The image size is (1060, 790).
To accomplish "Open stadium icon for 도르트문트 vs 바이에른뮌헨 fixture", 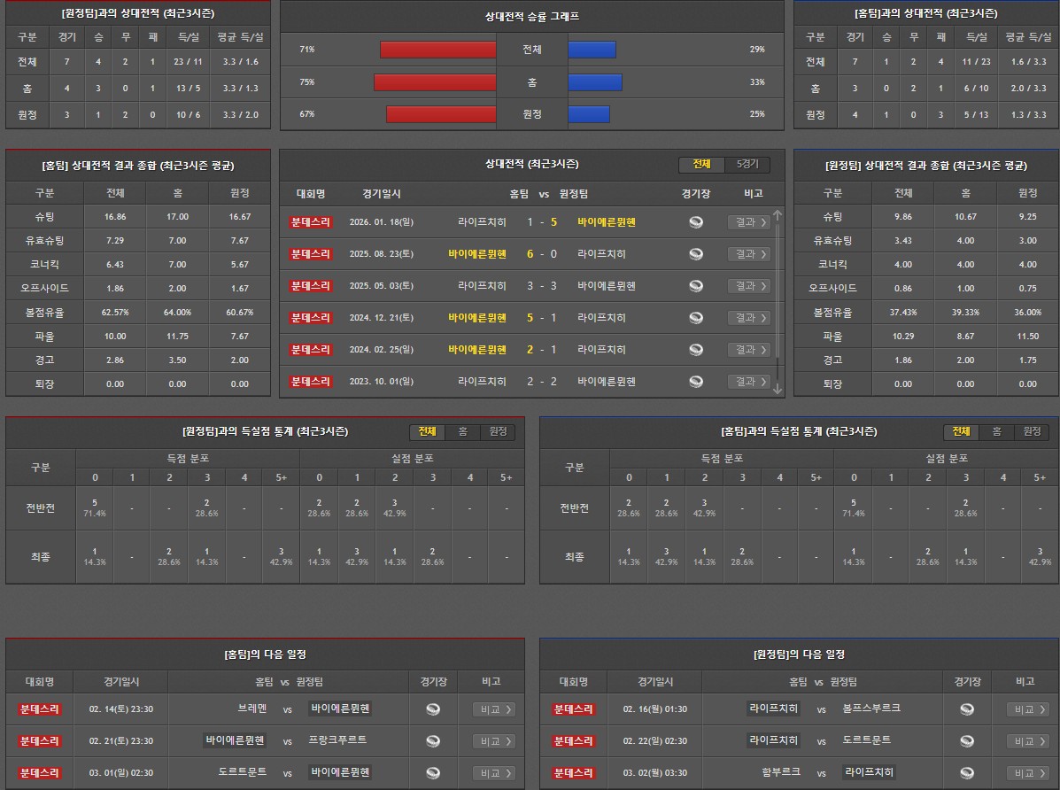I will 433,773.
